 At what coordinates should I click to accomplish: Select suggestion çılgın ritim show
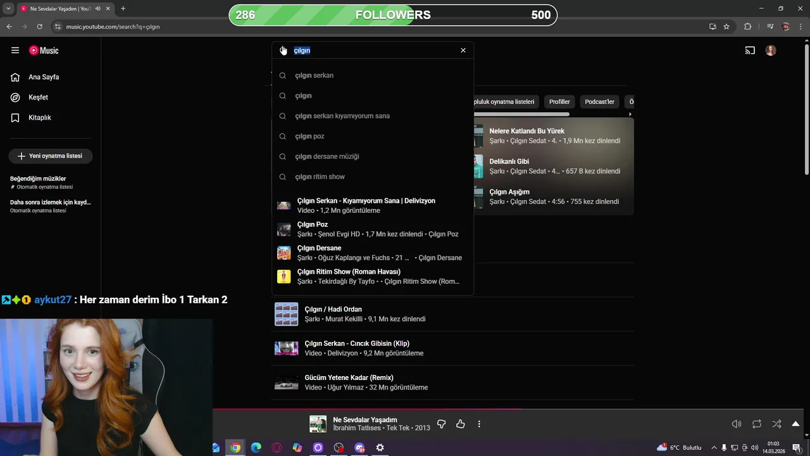(373, 177)
